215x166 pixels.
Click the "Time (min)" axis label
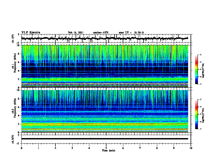click(109, 151)
